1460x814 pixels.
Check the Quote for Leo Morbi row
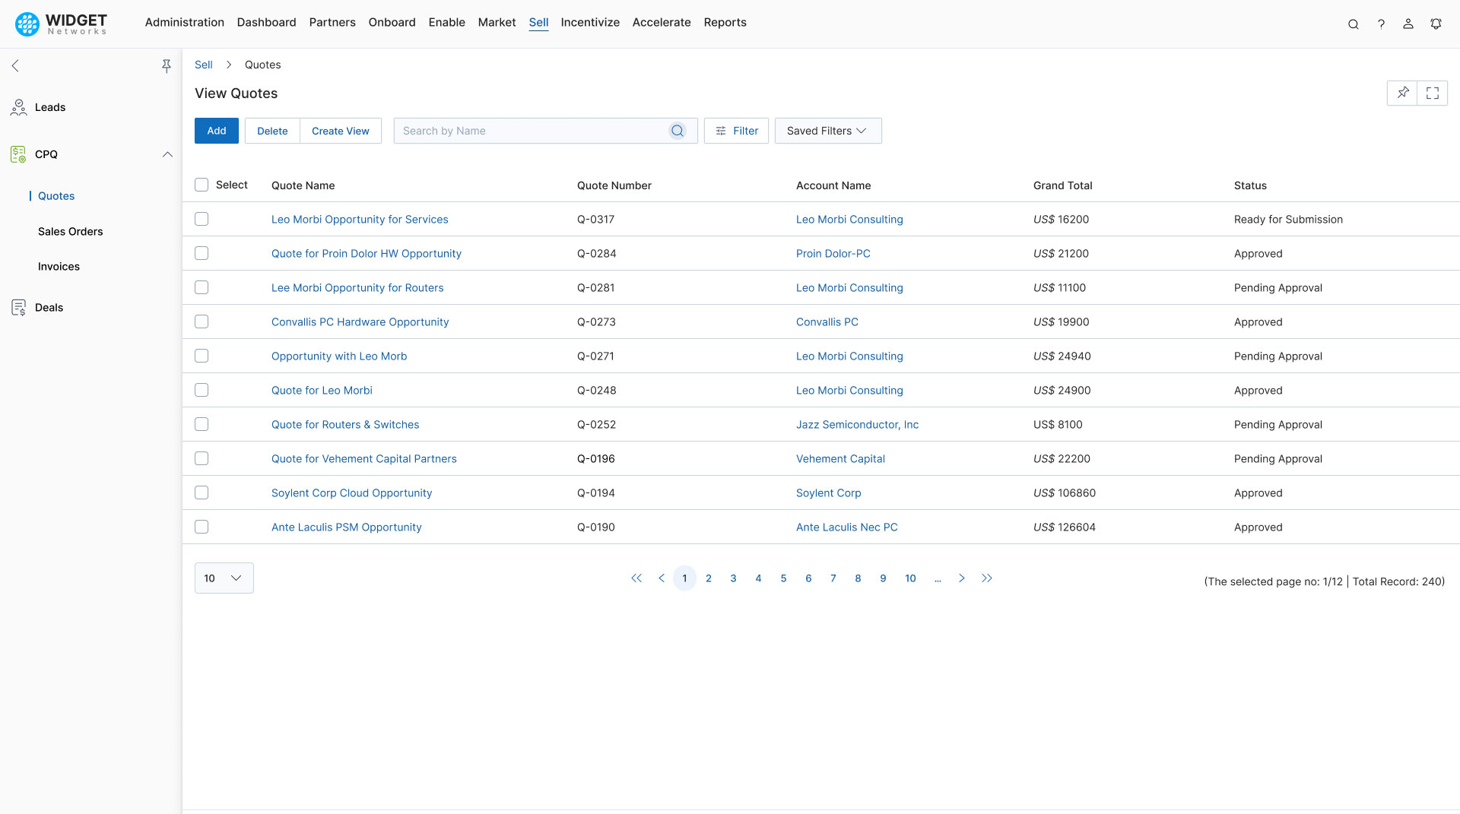coord(202,390)
